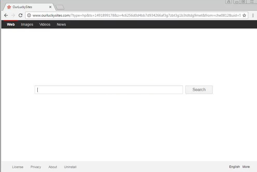Viewport: 257px width, 172px height.
Task: Click the address bar URL
Action: [x=136, y=15]
